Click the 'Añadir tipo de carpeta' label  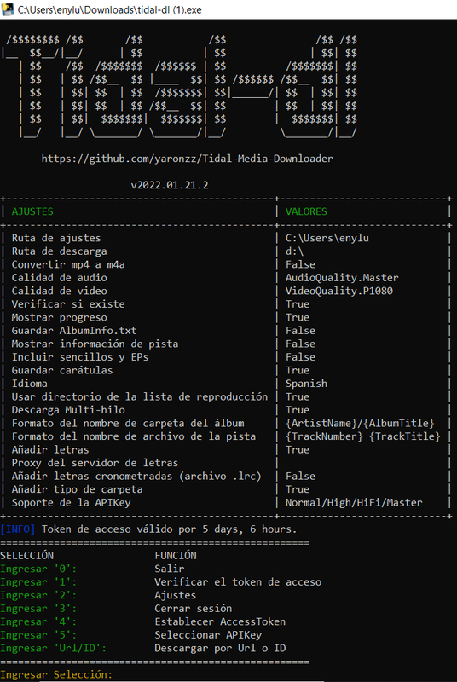77,489
